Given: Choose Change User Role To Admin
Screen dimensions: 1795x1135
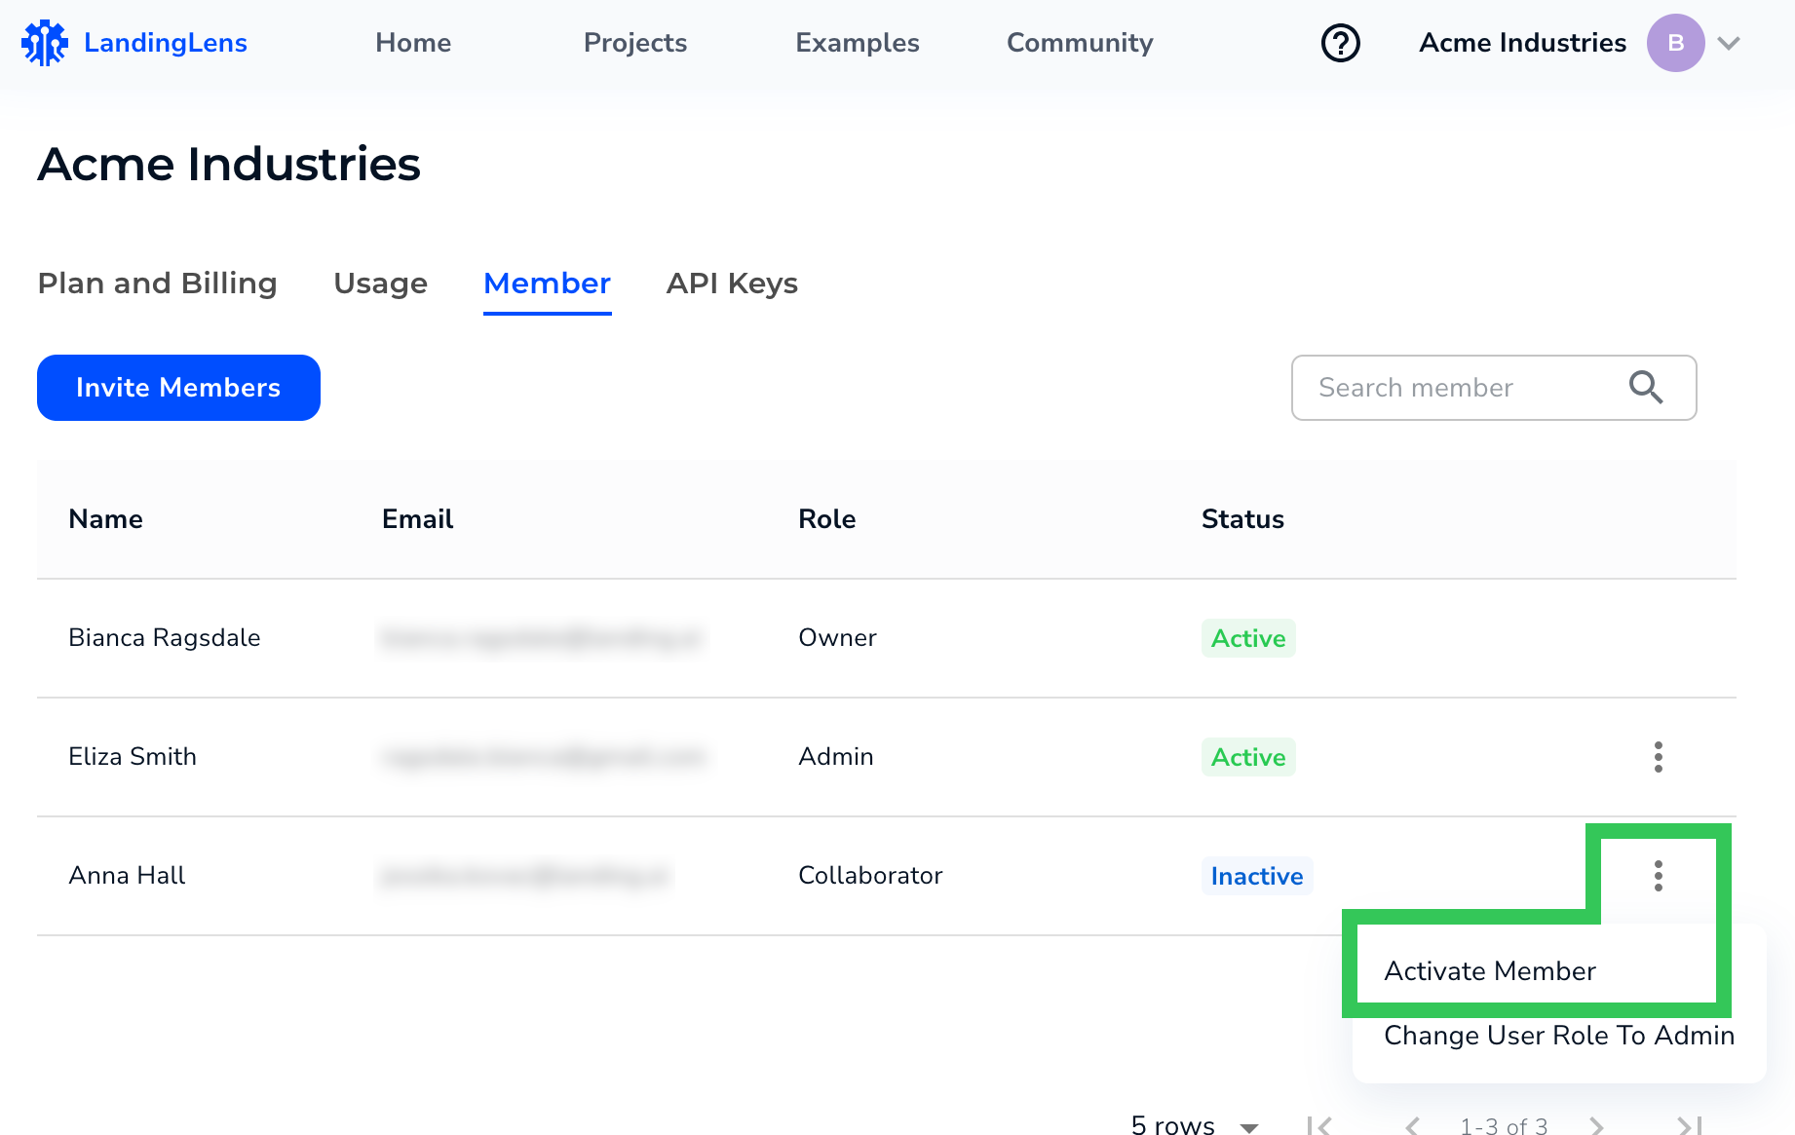Looking at the screenshot, I should [1559, 1036].
